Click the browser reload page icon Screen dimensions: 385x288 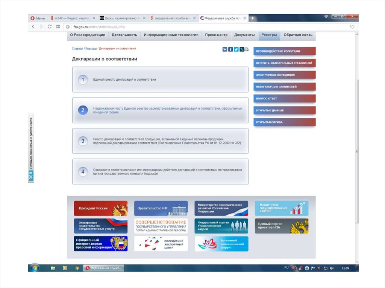point(49,27)
